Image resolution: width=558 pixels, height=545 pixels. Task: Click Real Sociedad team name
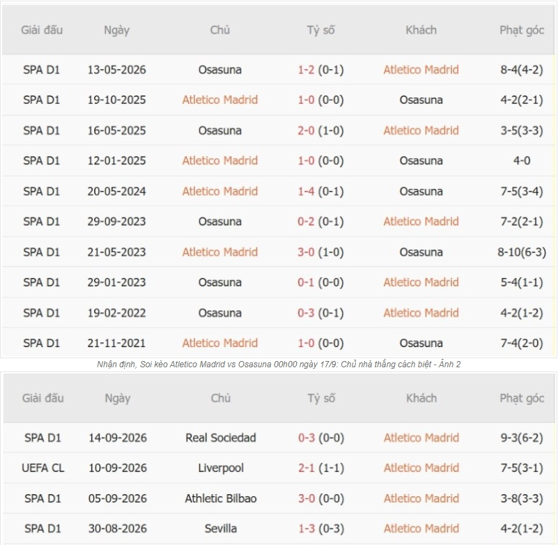pos(221,438)
